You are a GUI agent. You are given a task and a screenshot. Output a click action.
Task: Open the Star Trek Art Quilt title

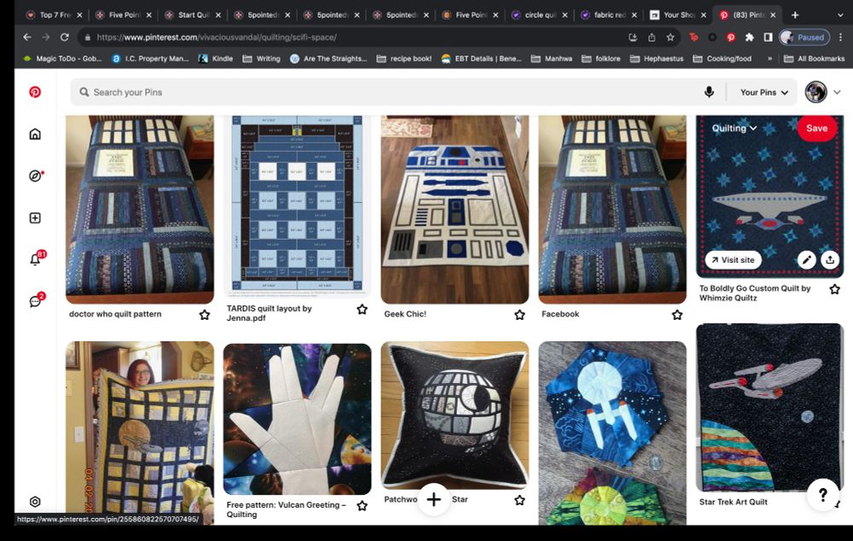coord(733,502)
